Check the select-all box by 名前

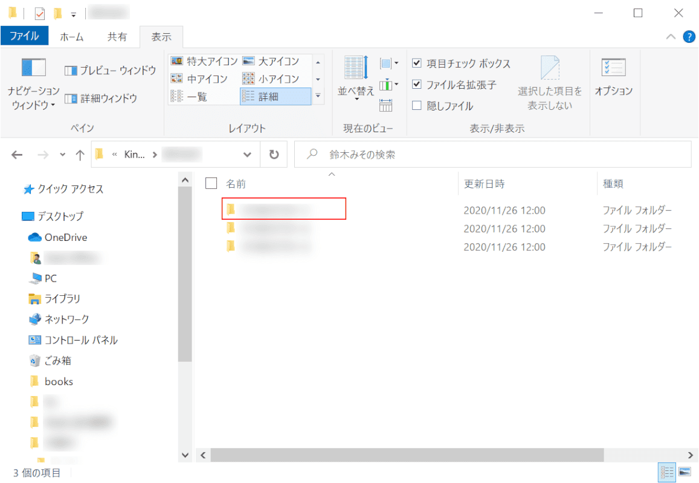point(211,183)
